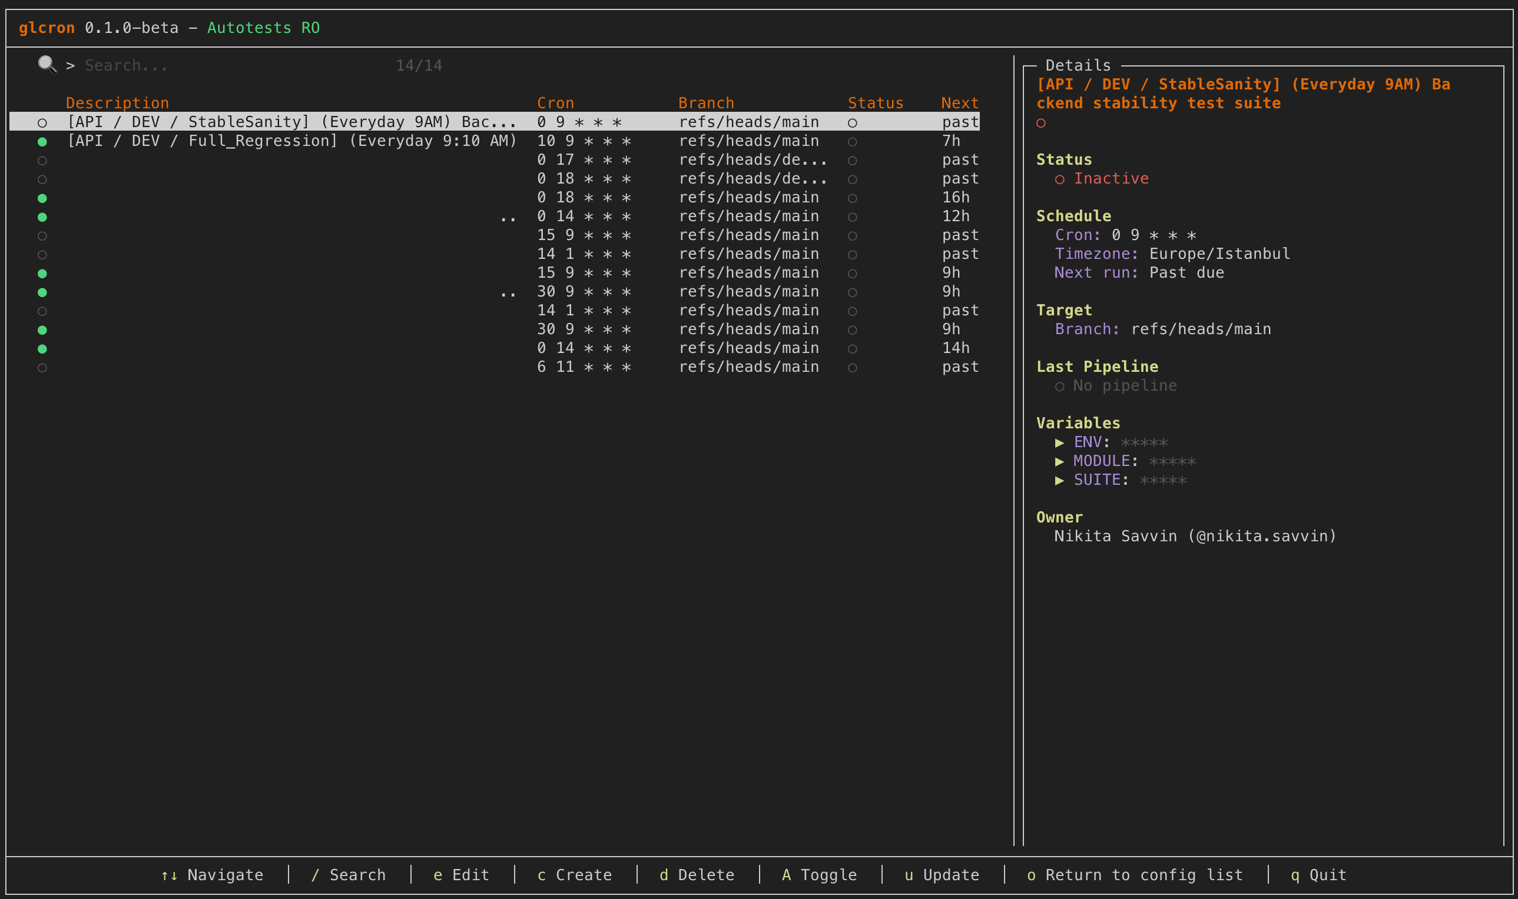Viewport: 1518px width, 899px height.
Task: Click the inactive status circle of StableSanity row
Action: click(42, 122)
